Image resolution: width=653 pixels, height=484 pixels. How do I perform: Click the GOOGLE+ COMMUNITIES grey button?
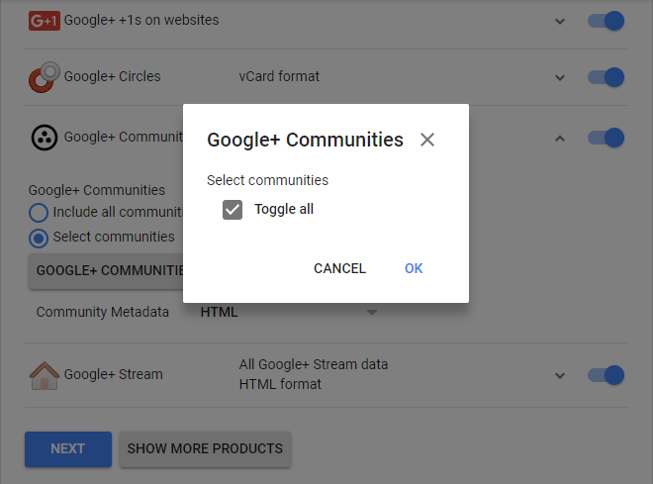[x=106, y=271]
